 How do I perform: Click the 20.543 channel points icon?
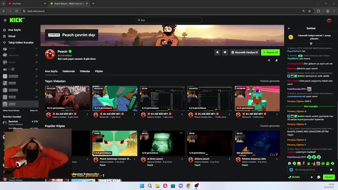290,177
